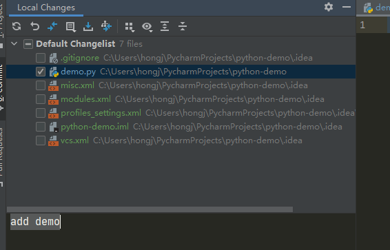Click the demo.py Python file icon
The width and height of the screenshot is (390, 250).
point(54,72)
